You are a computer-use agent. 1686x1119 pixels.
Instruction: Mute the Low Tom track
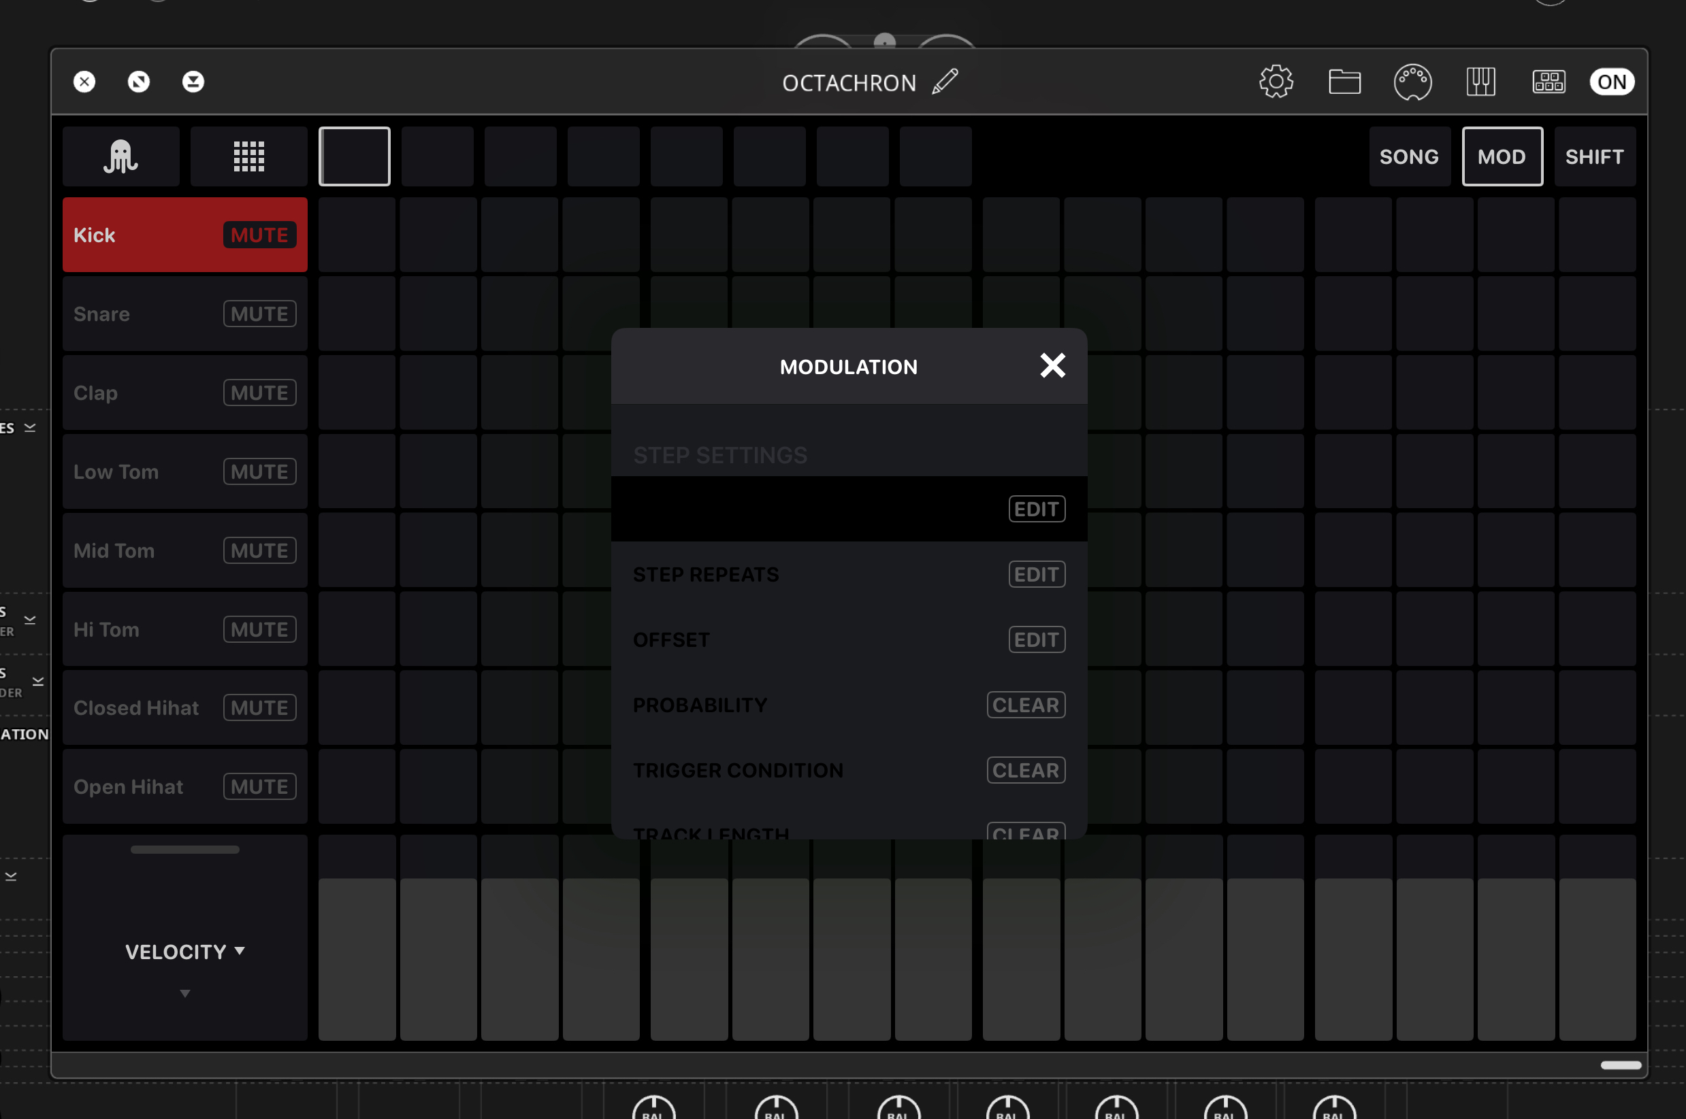259,471
